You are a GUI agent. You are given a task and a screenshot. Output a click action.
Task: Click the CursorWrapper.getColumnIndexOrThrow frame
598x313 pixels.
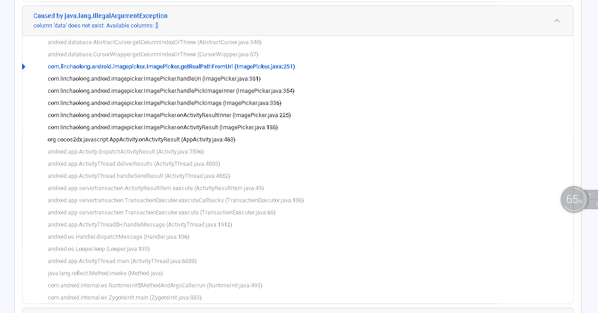153,54
